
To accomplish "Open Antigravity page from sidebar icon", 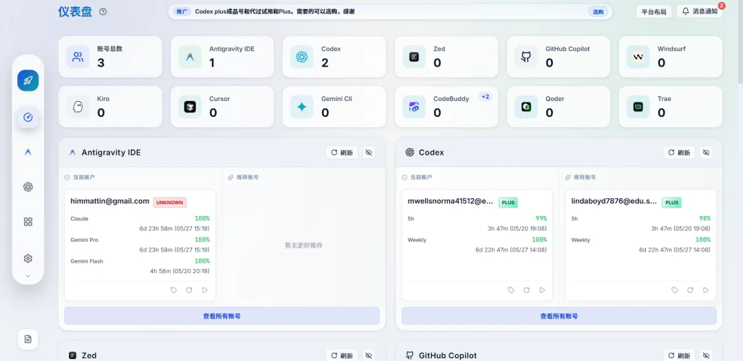I will pos(28,152).
